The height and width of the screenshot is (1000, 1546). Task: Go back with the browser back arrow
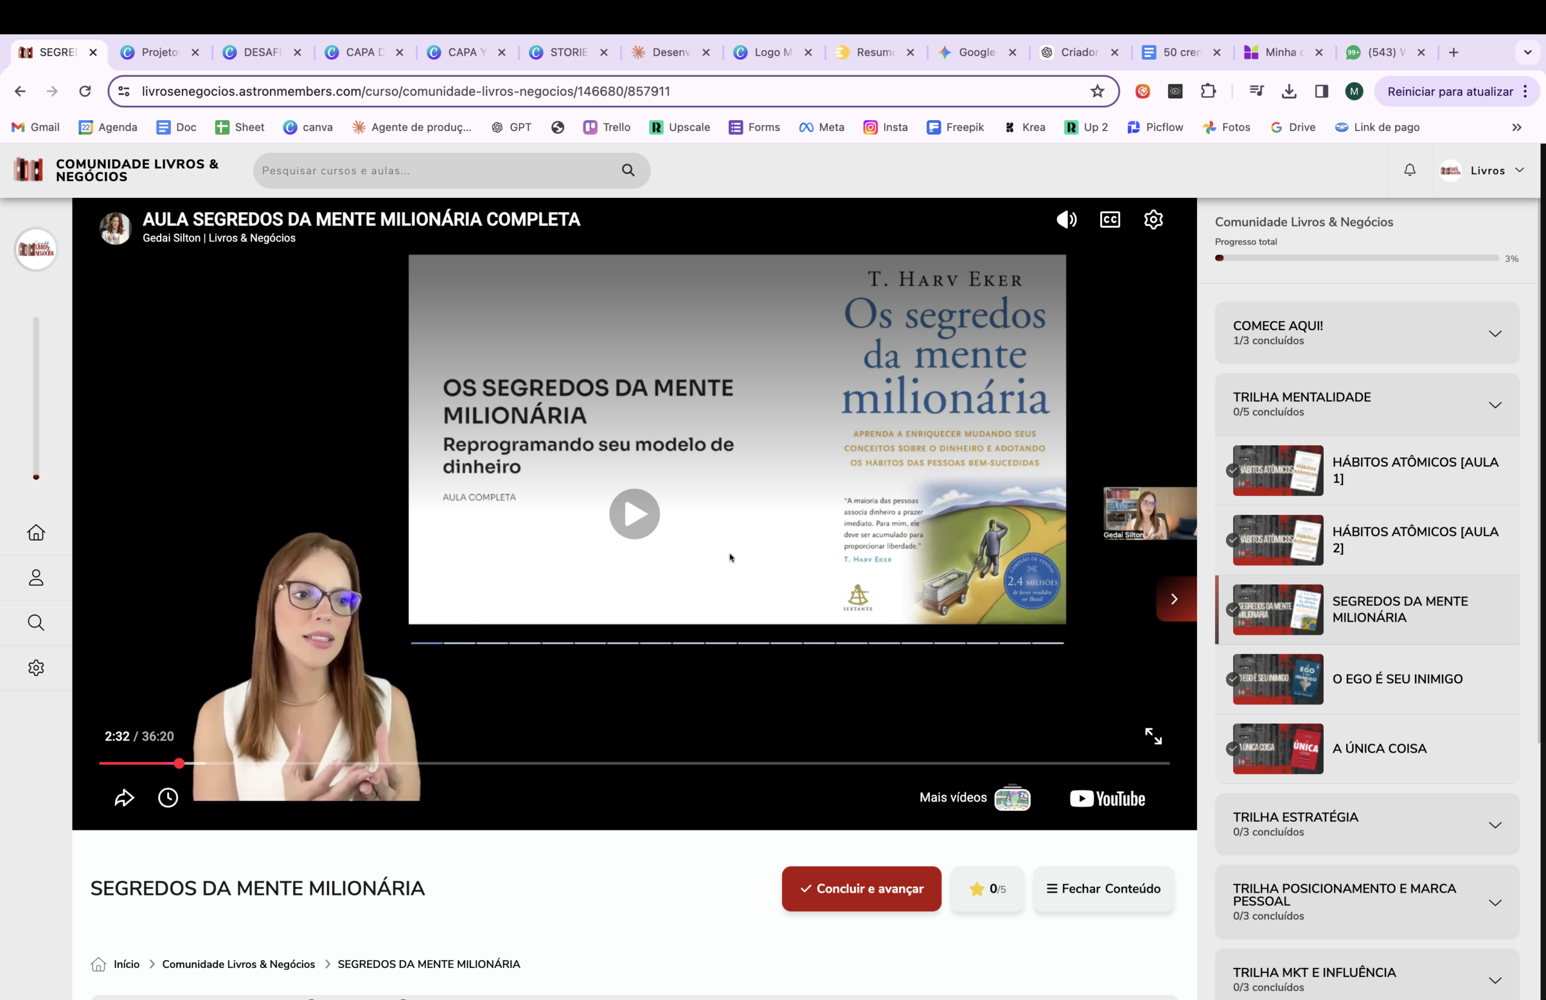[20, 91]
